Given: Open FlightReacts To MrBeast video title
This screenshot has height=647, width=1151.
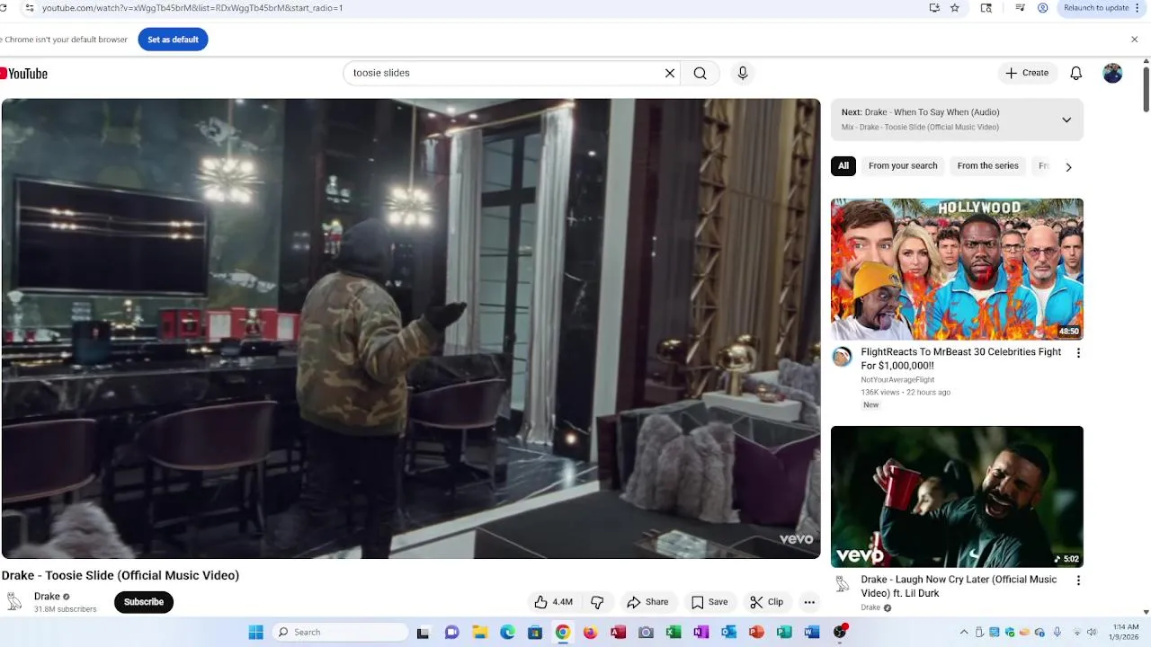Looking at the screenshot, I should click(x=961, y=359).
